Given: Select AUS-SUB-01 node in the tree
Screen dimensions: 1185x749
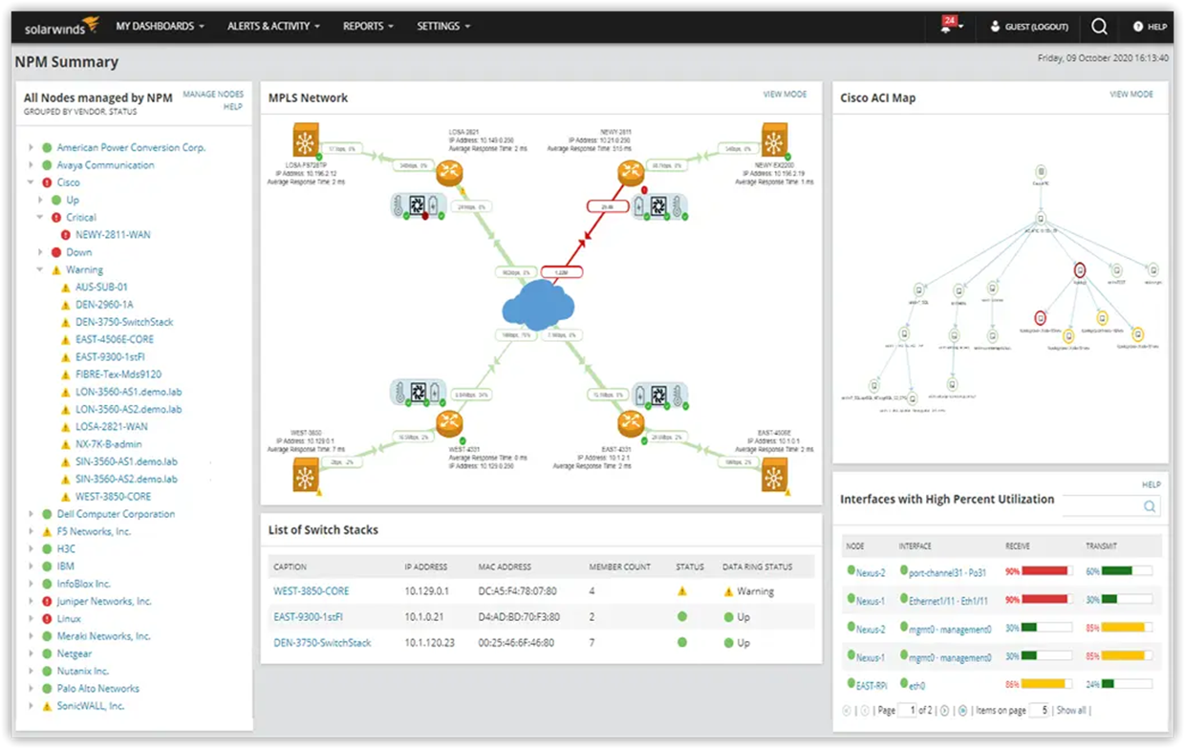Looking at the screenshot, I should (101, 287).
